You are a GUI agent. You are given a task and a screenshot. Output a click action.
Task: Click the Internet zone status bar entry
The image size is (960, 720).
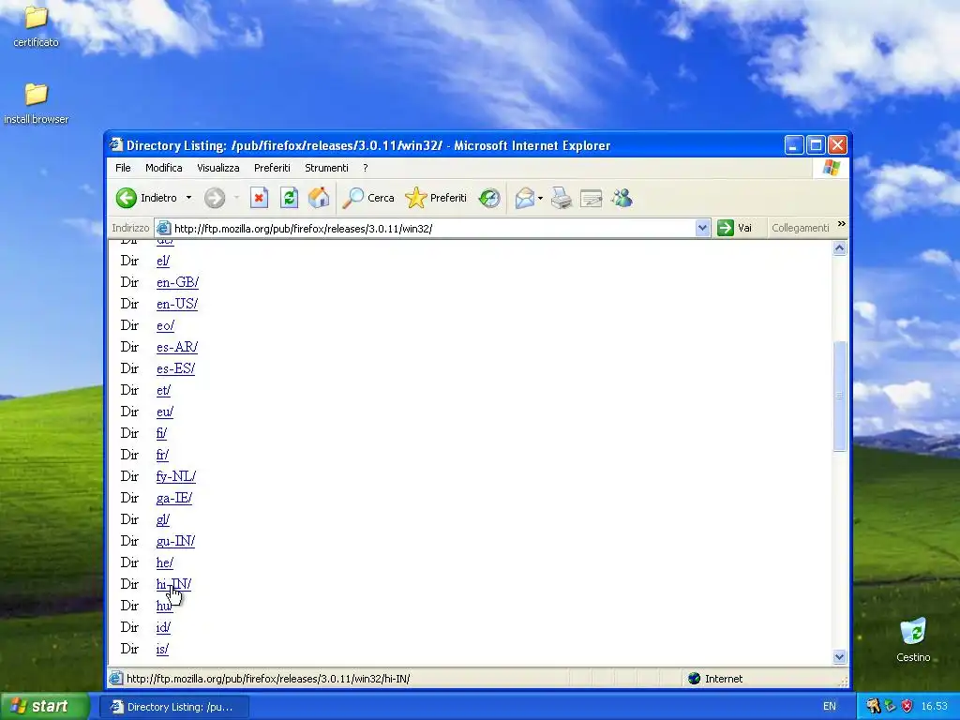[715, 679]
